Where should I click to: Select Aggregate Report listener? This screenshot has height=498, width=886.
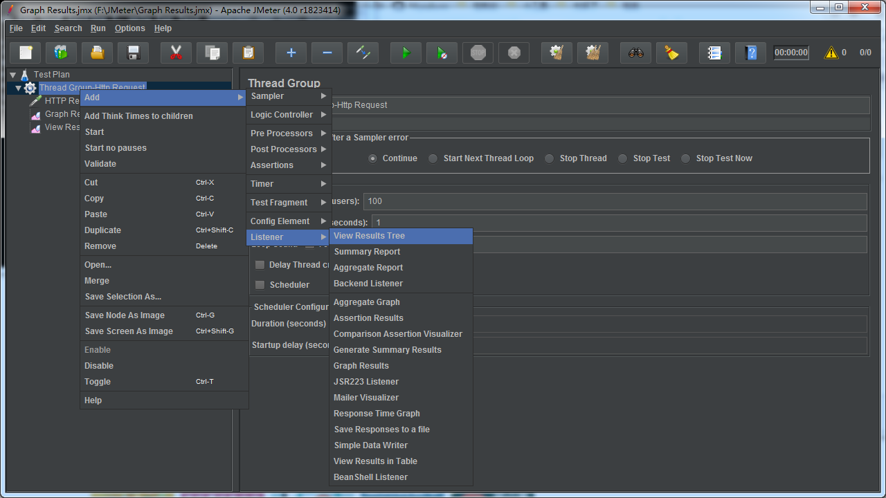pyautogui.click(x=401, y=268)
